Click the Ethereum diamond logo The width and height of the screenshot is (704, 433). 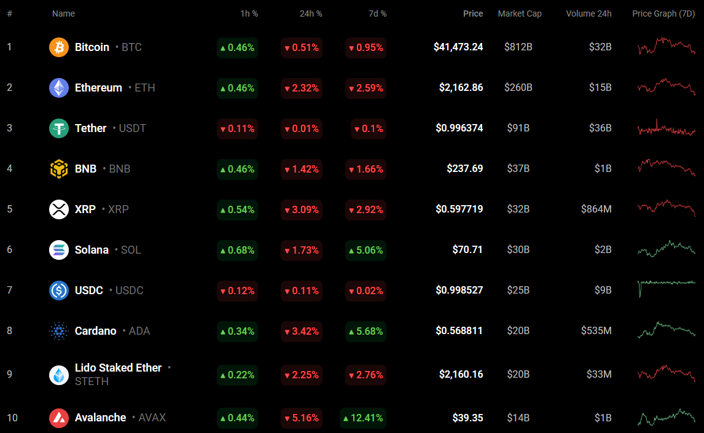coord(59,88)
